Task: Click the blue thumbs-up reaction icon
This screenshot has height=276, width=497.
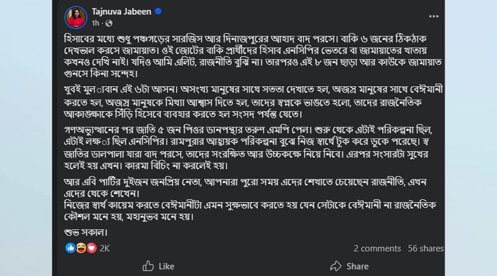Action: (x=71, y=248)
